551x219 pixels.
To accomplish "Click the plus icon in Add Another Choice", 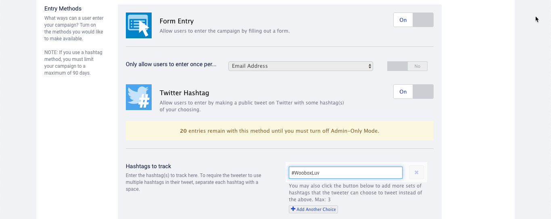I will pos(293,209).
